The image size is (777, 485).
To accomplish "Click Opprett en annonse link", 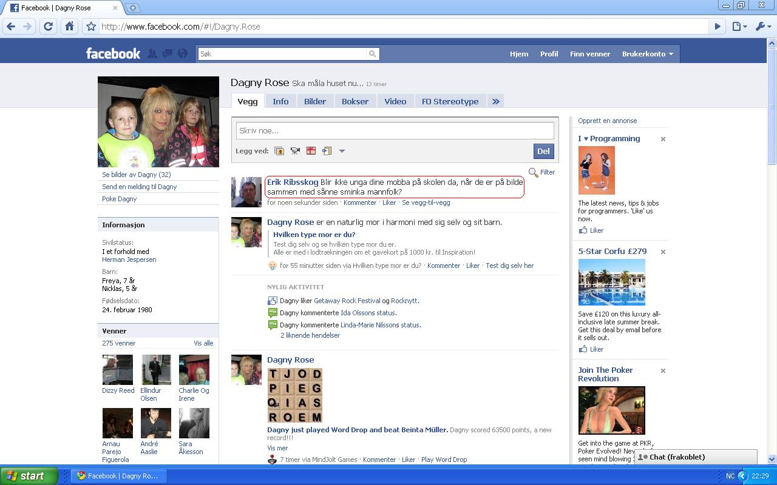I will pos(607,121).
